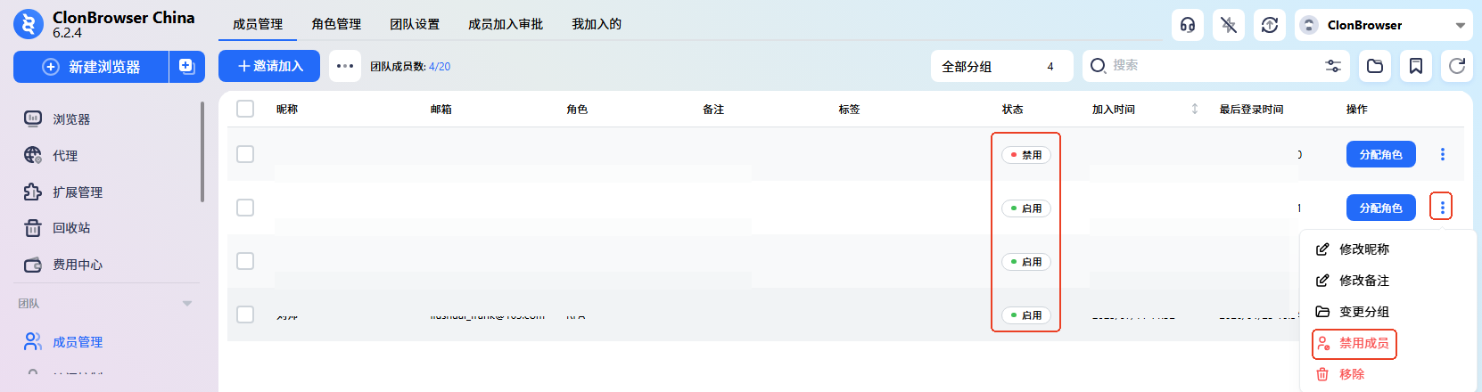Open customer support headset icon
Image resolution: width=1482 pixels, height=392 pixels.
pyautogui.click(x=1188, y=25)
